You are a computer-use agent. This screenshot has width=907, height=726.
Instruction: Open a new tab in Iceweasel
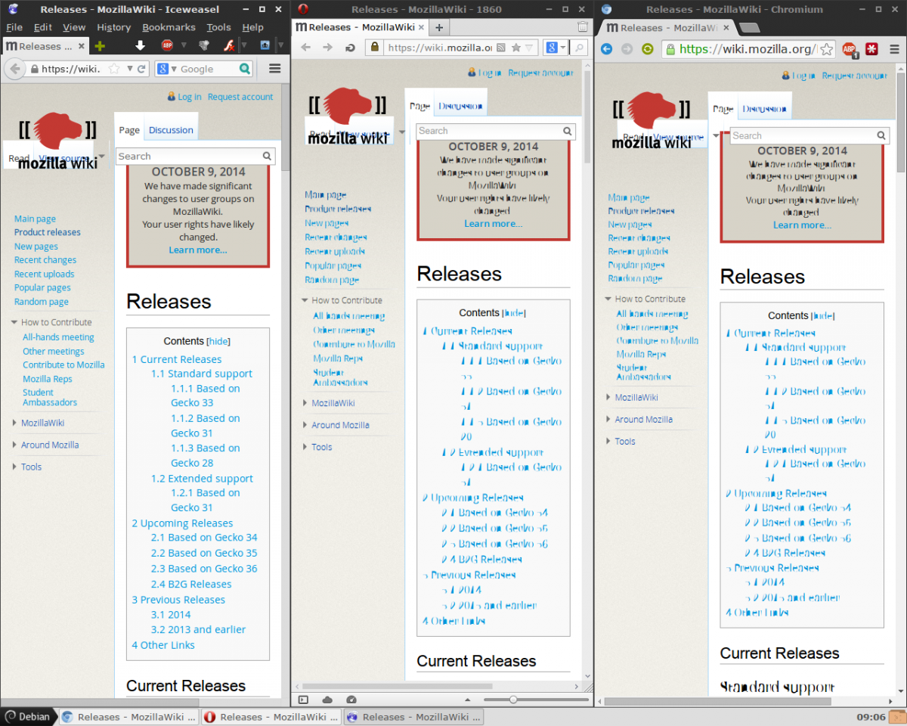pyautogui.click(x=100, y=45)
